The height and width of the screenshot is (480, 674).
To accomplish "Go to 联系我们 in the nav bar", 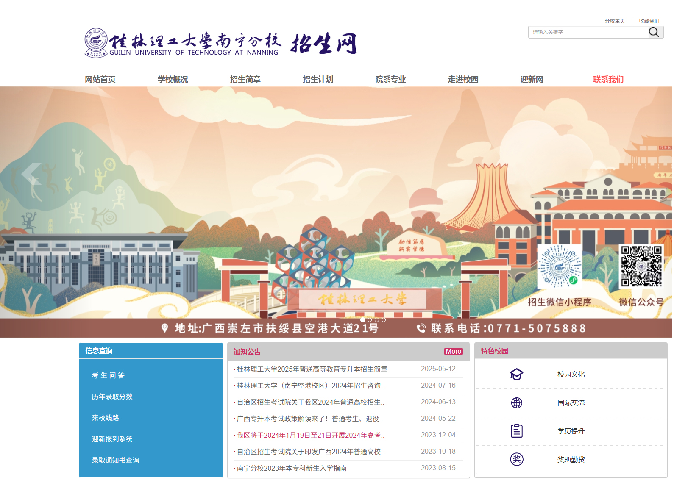I will [x=608, y=79].
